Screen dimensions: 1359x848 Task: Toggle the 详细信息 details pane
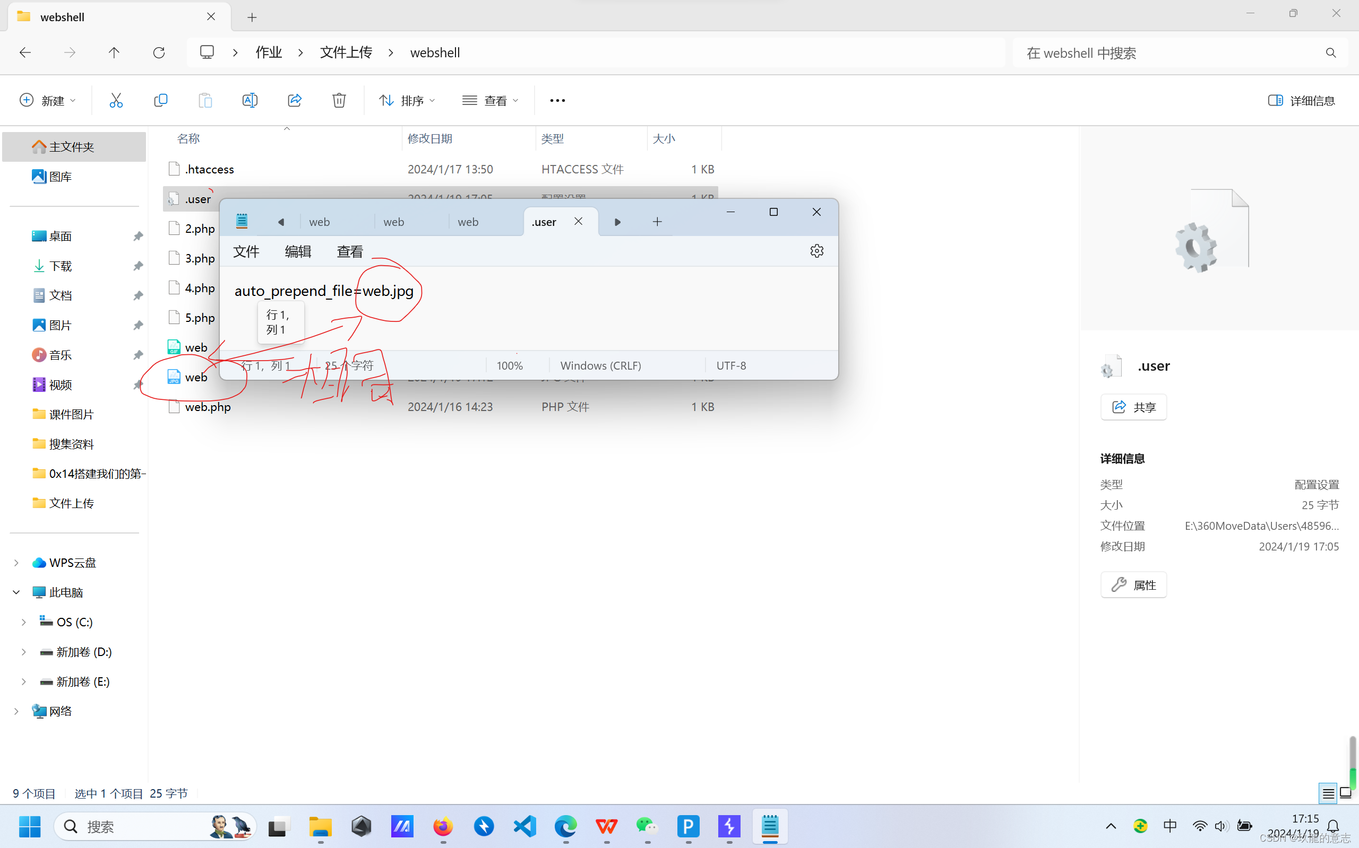(x=1301, y=100)
